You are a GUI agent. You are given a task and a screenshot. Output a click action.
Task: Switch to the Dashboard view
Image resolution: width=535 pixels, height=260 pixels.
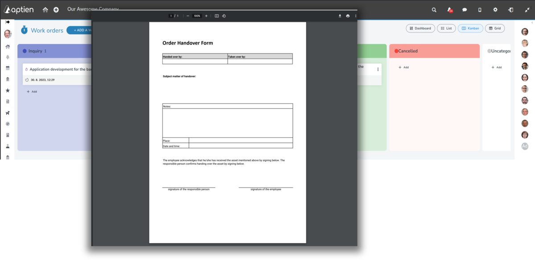(x=420, y=28)
